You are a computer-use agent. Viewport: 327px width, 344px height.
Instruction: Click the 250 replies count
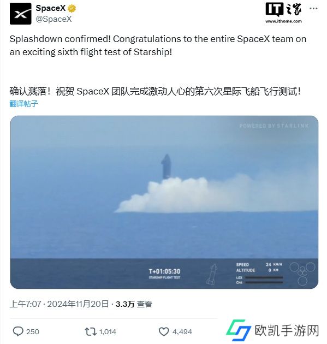32,331
